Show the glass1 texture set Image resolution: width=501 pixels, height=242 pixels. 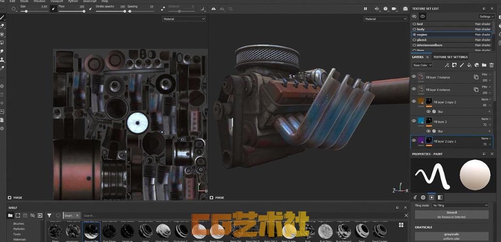pos(414,40)
